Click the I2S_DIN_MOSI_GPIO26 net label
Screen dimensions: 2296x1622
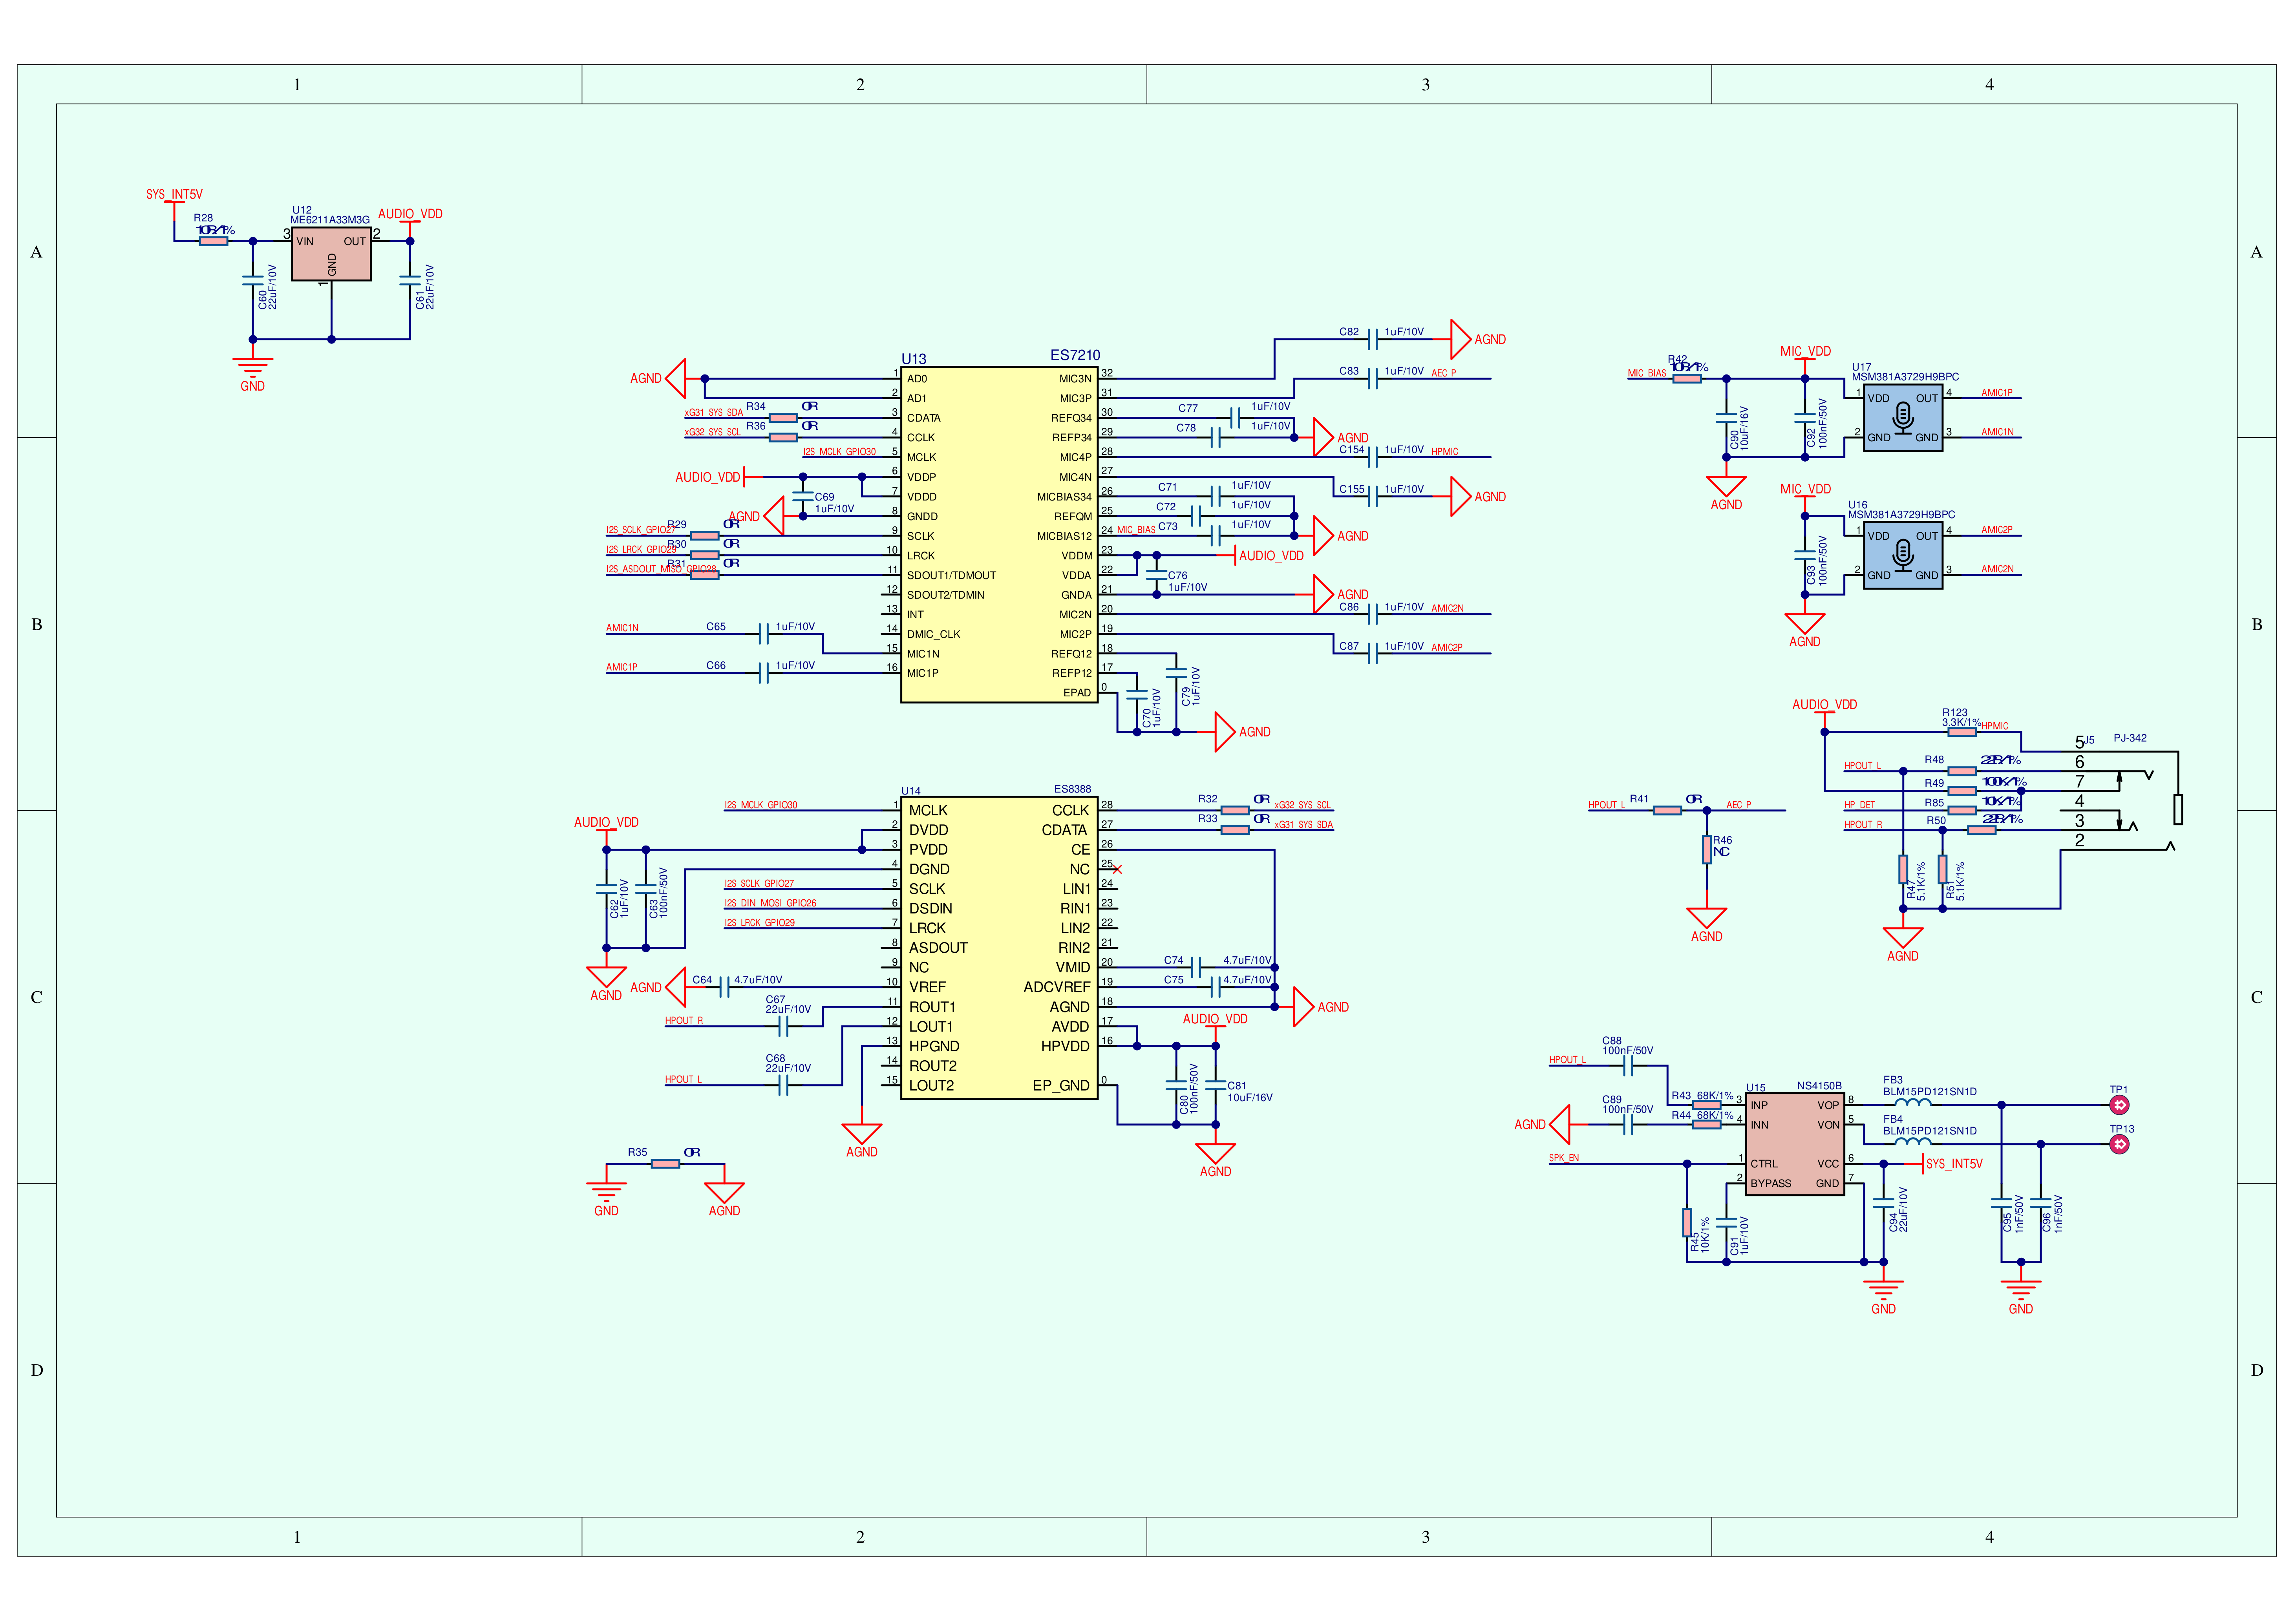[x=770, y=903]
